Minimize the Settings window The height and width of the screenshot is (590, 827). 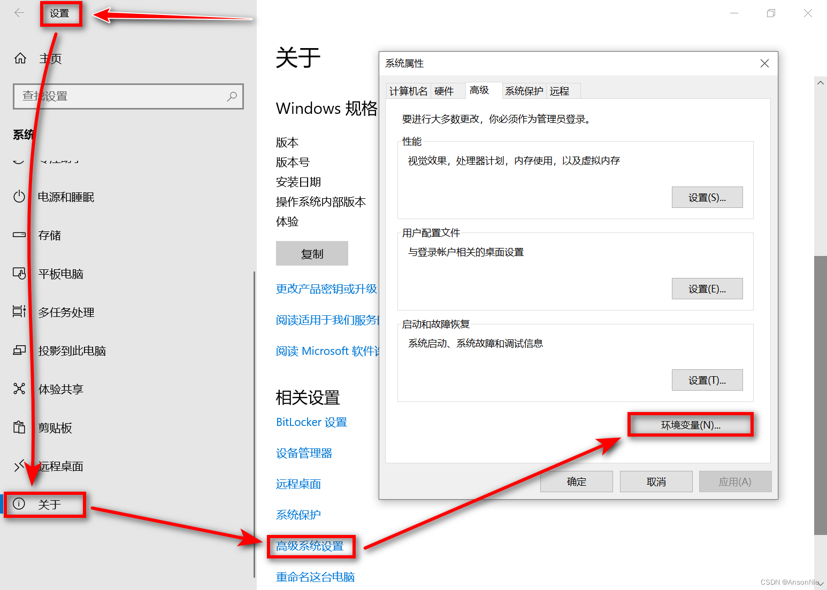pos(734,13)
